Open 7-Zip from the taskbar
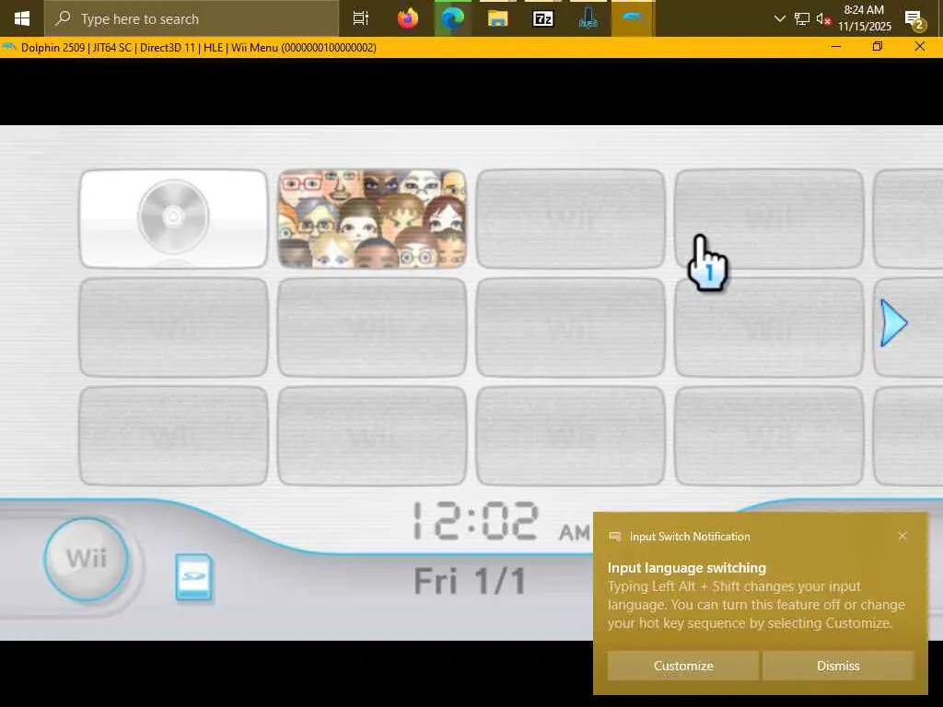Viewport: 943px width, 707px height. [543, 18]
